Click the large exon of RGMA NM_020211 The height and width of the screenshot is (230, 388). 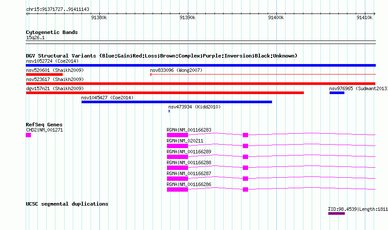point(177,146)
